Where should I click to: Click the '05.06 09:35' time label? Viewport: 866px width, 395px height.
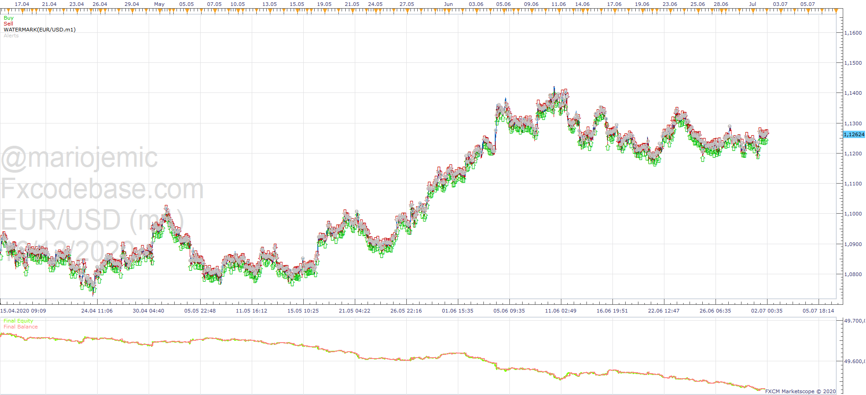(x=509, y=311)
